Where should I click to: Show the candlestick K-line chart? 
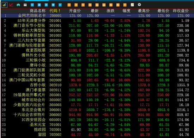18,5
